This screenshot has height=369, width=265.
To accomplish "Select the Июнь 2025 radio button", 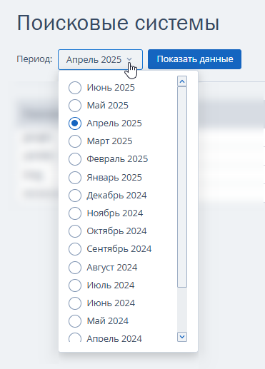I will pos(75,88).
